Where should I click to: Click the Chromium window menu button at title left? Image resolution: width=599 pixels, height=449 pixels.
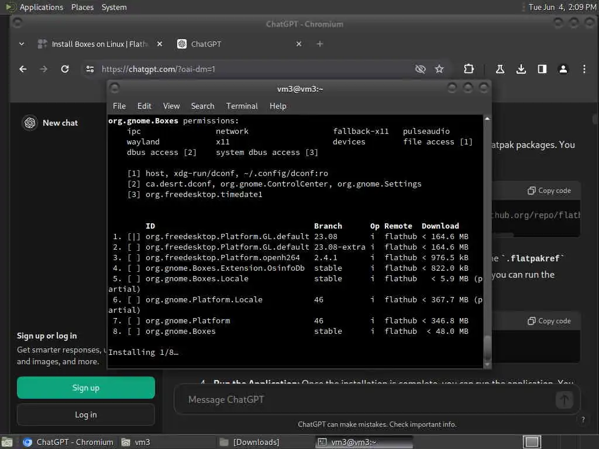17,23
